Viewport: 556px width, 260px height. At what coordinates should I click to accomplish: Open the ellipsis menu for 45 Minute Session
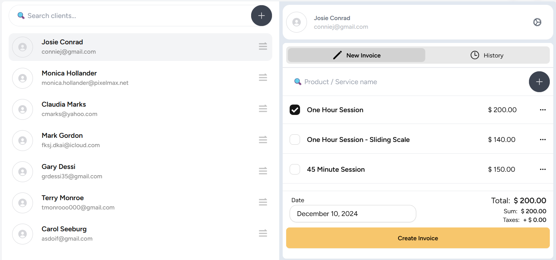542,169
